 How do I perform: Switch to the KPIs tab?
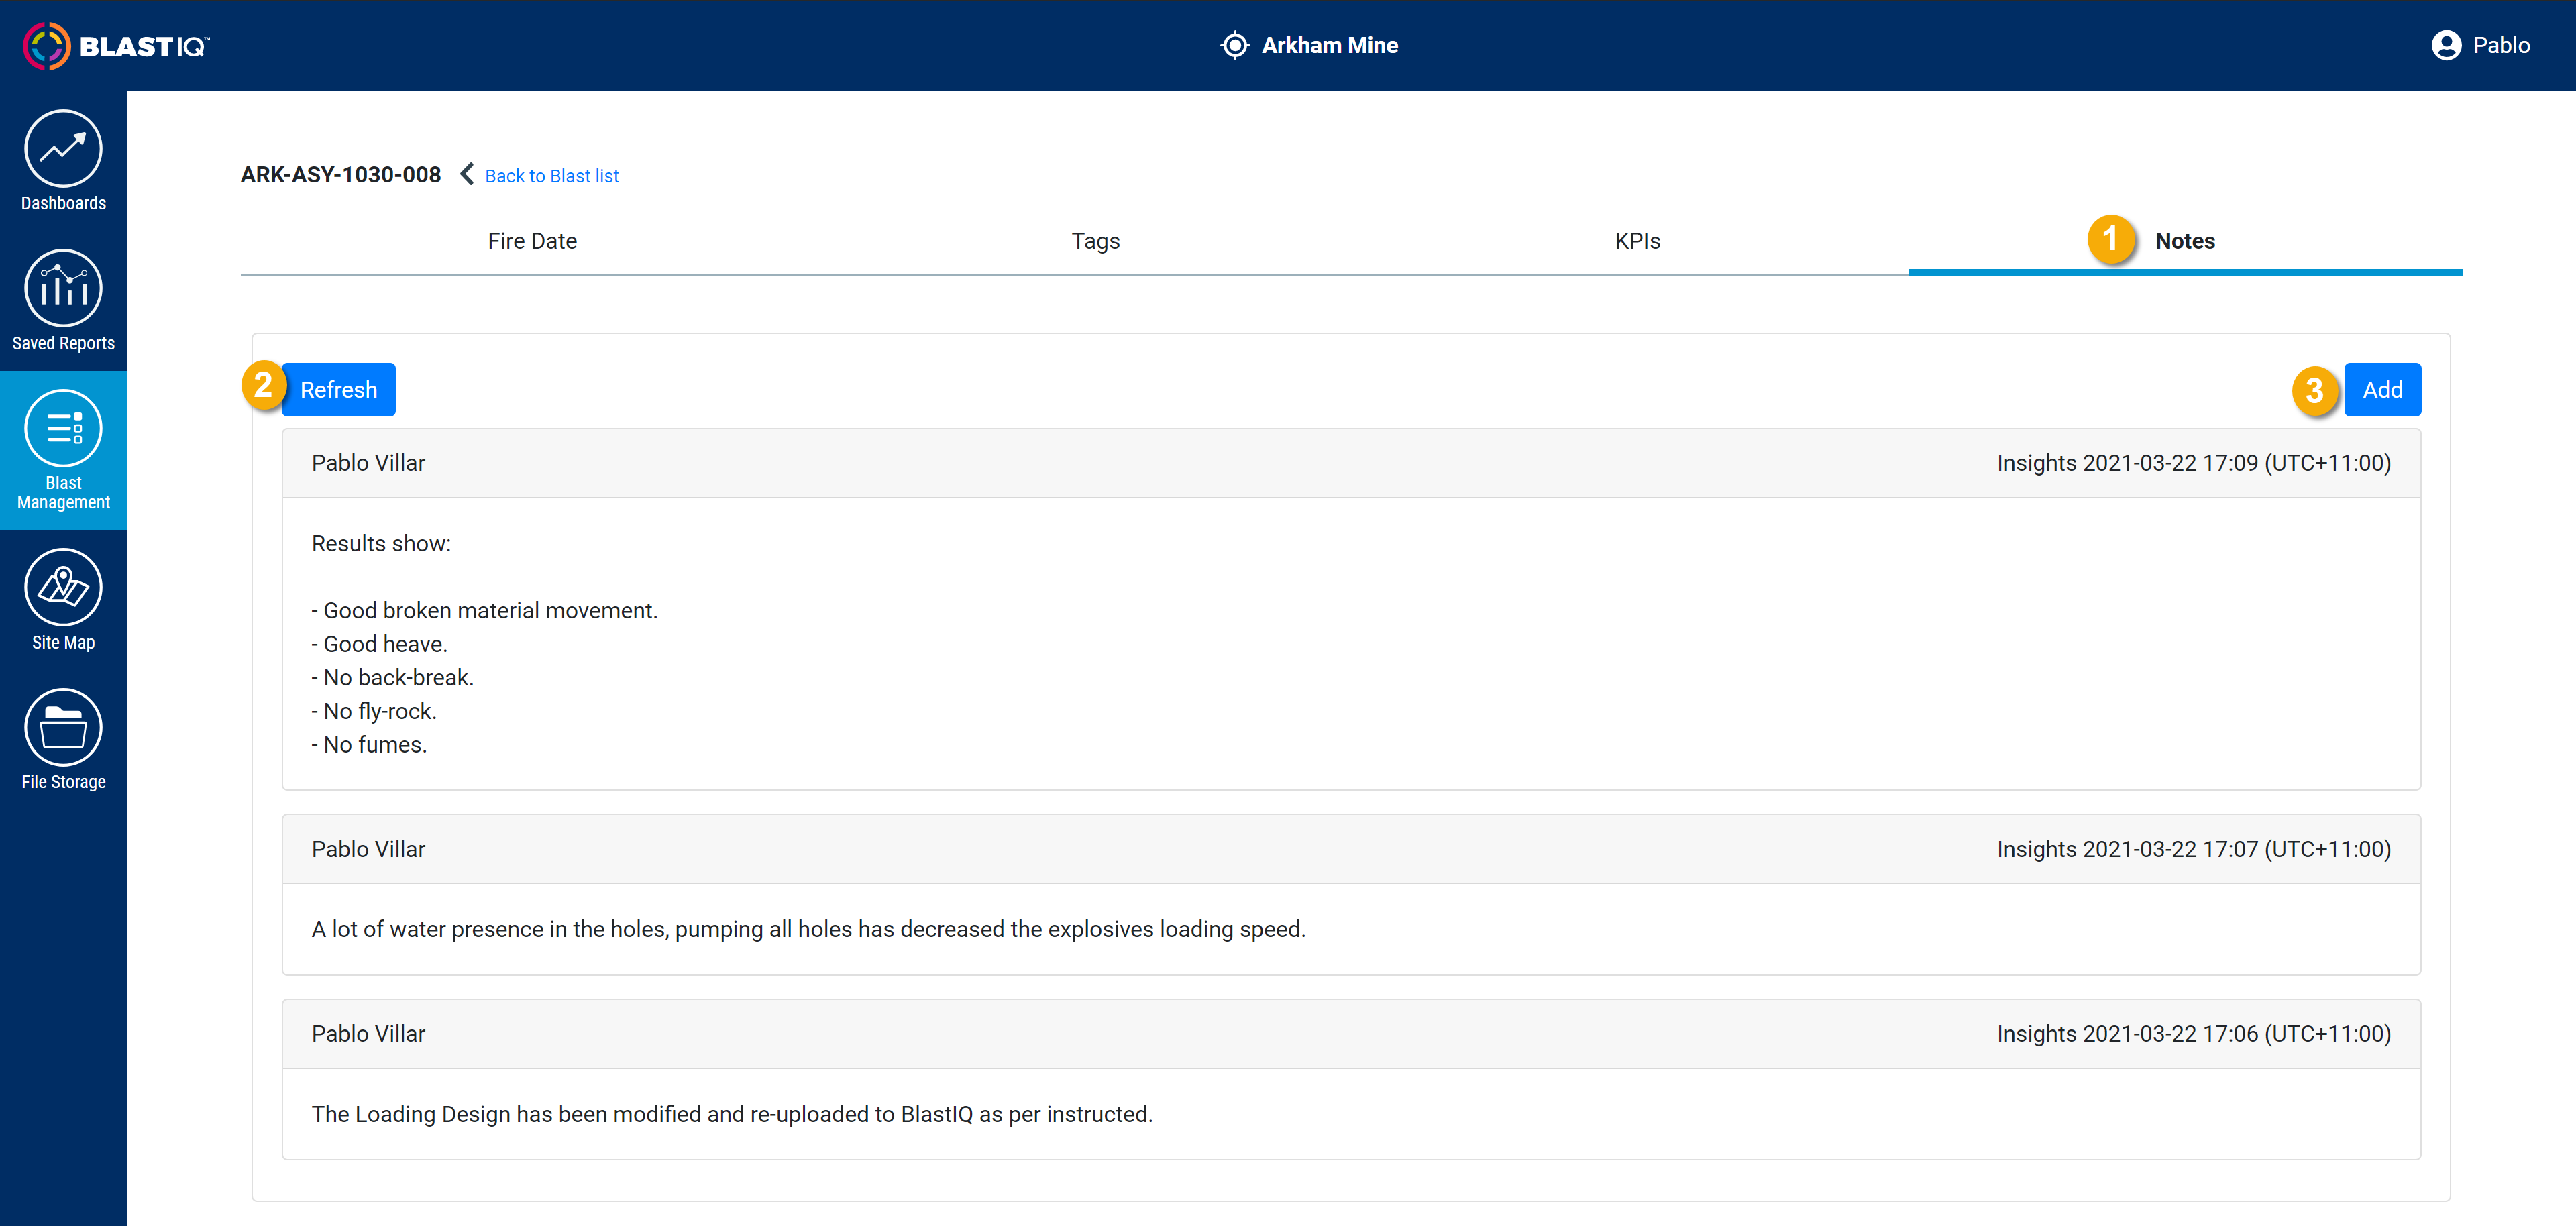tap(1637, 241)
